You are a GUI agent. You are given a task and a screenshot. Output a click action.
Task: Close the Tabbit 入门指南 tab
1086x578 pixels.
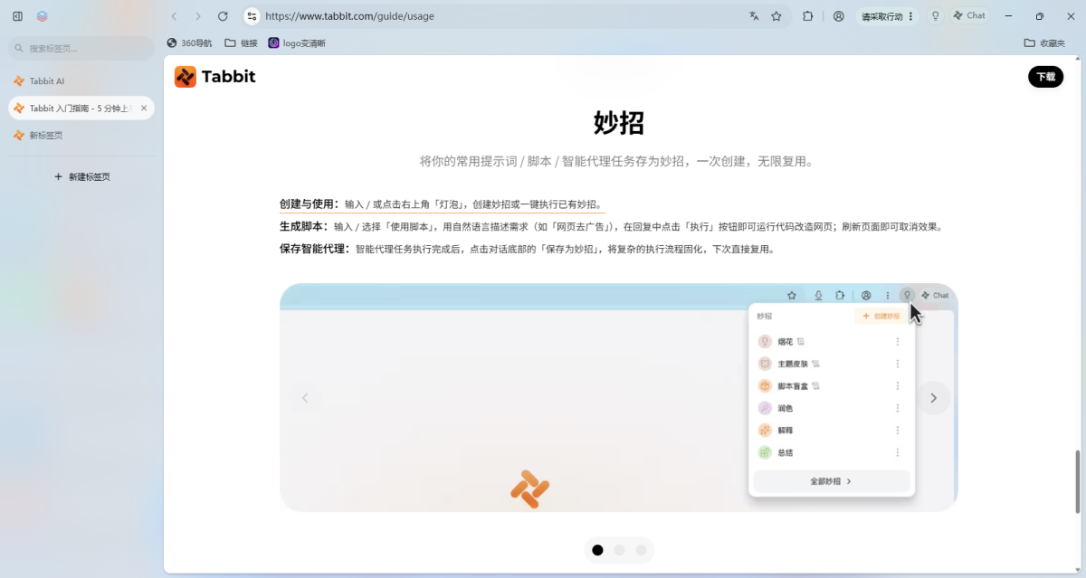click(x=144, y=108)
